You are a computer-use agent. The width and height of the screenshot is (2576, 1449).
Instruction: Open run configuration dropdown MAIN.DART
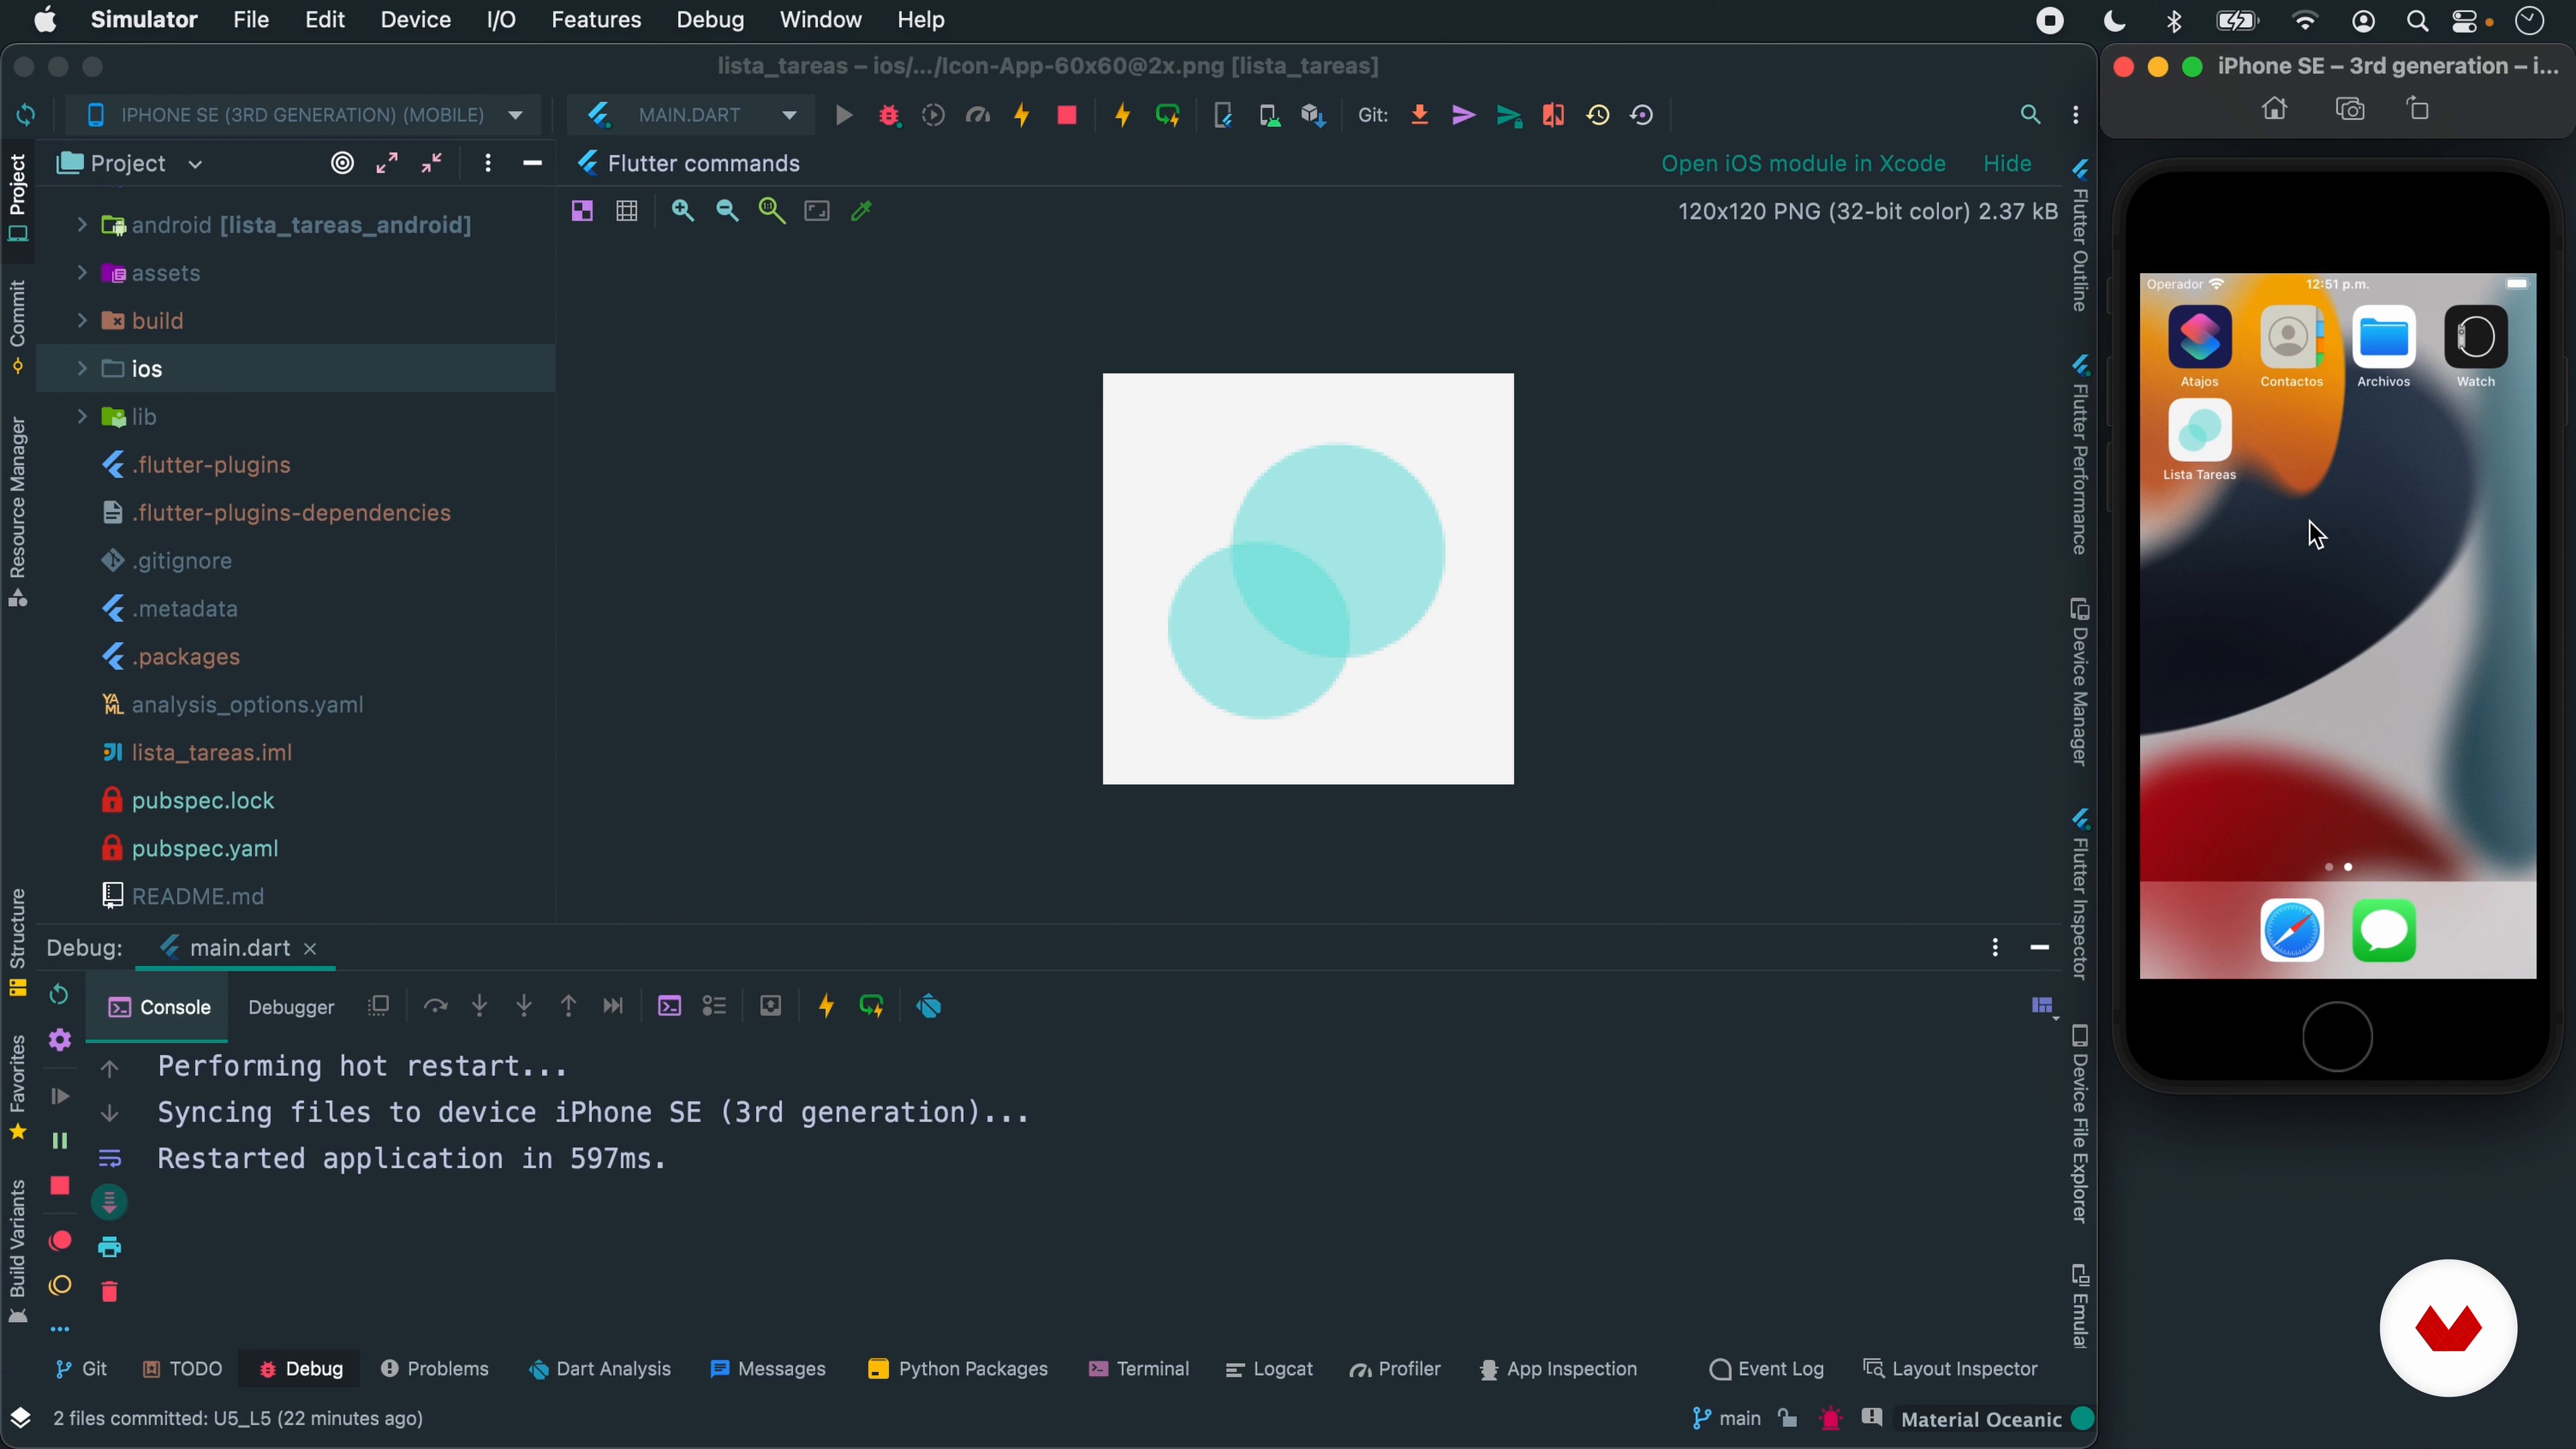click(692, 115)
